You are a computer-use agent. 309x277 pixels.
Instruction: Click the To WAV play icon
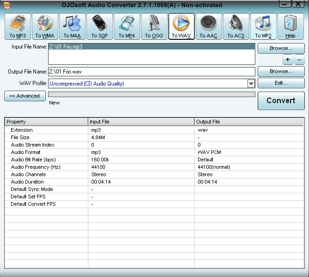coord(181,26)
